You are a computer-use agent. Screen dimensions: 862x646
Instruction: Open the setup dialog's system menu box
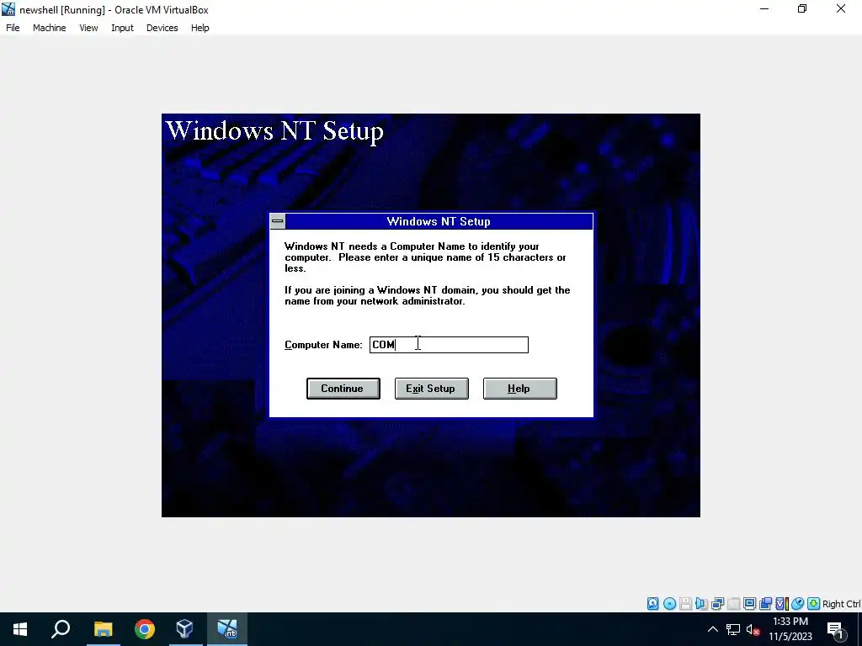point(278,221)
